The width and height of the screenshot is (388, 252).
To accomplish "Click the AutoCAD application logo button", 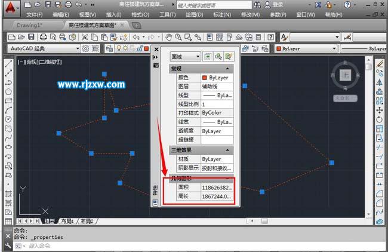I will (13, 8).
